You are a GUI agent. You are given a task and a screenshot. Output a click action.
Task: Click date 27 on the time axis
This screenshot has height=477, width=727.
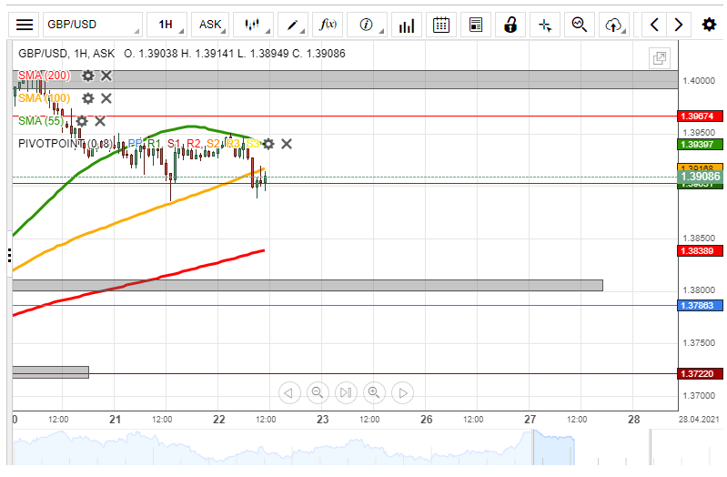(x=530, y=420)
